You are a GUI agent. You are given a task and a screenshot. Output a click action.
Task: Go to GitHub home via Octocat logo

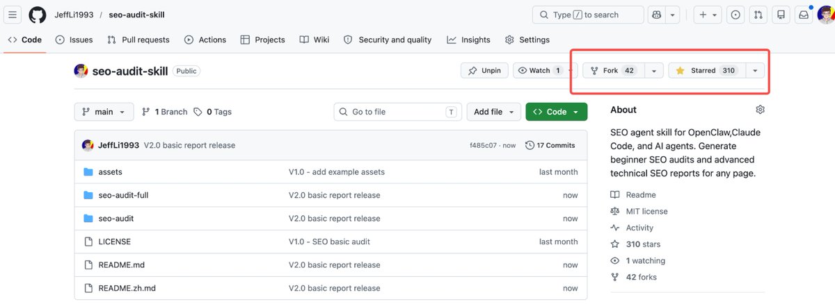pos(38,15)
